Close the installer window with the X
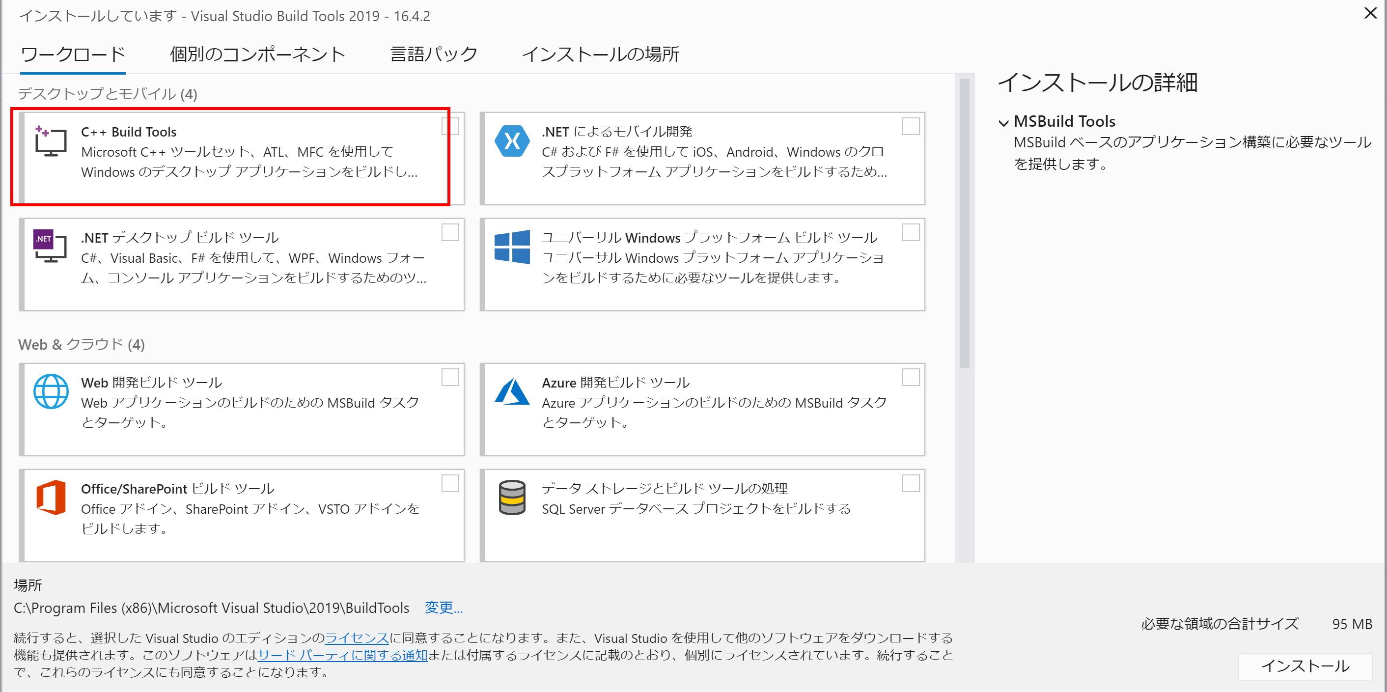The image size is (1387, 692). coord(1370,13)
